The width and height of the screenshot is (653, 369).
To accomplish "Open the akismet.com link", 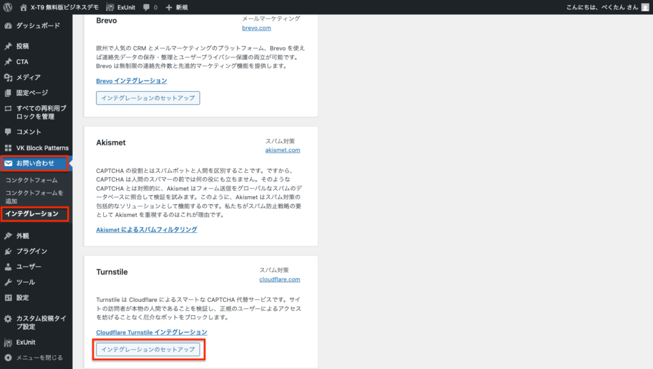I will click(282, 150).
